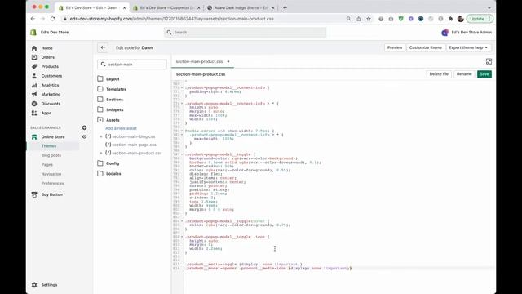522x294 pixels.
Task: Select the section-main-product.css editor tab
Action: coord(199,62)
